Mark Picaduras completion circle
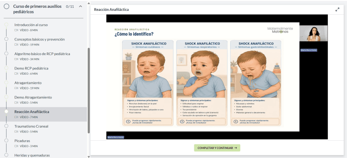The height and width of the screenshot is (158, 347). 6,141
